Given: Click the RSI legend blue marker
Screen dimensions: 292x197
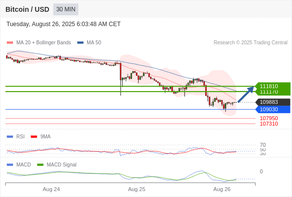Looking at the screenshot, I should coord(10,137).
